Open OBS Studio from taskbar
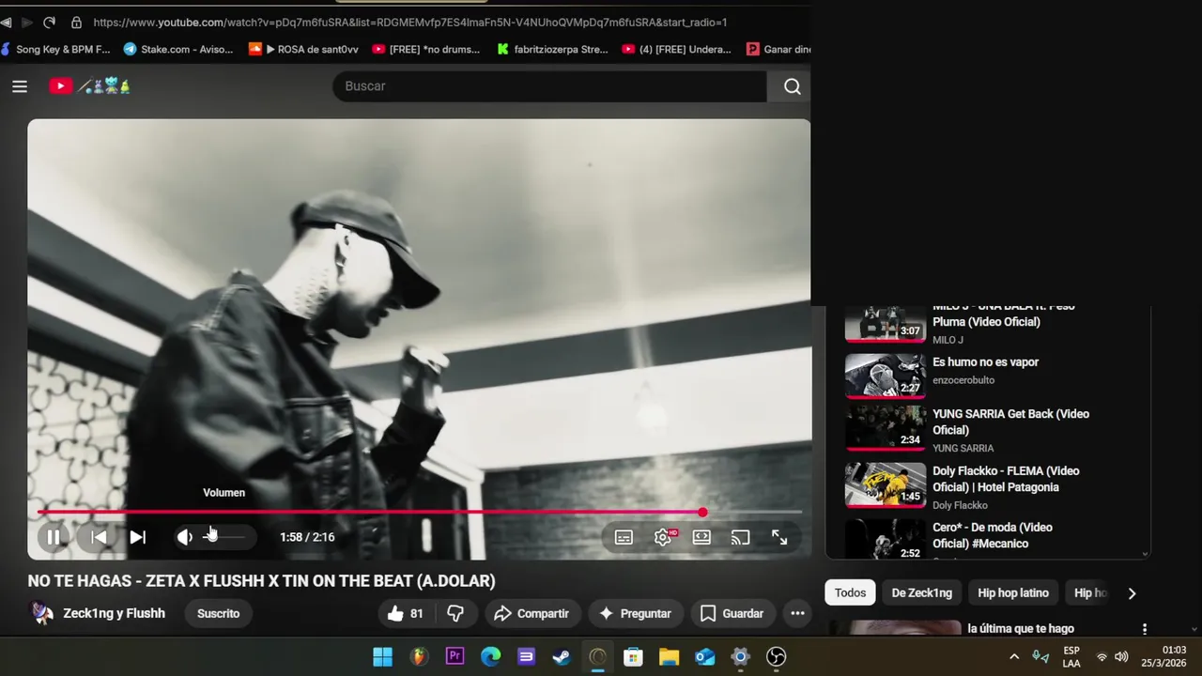The image size is (1202, 676). point(776,656)
